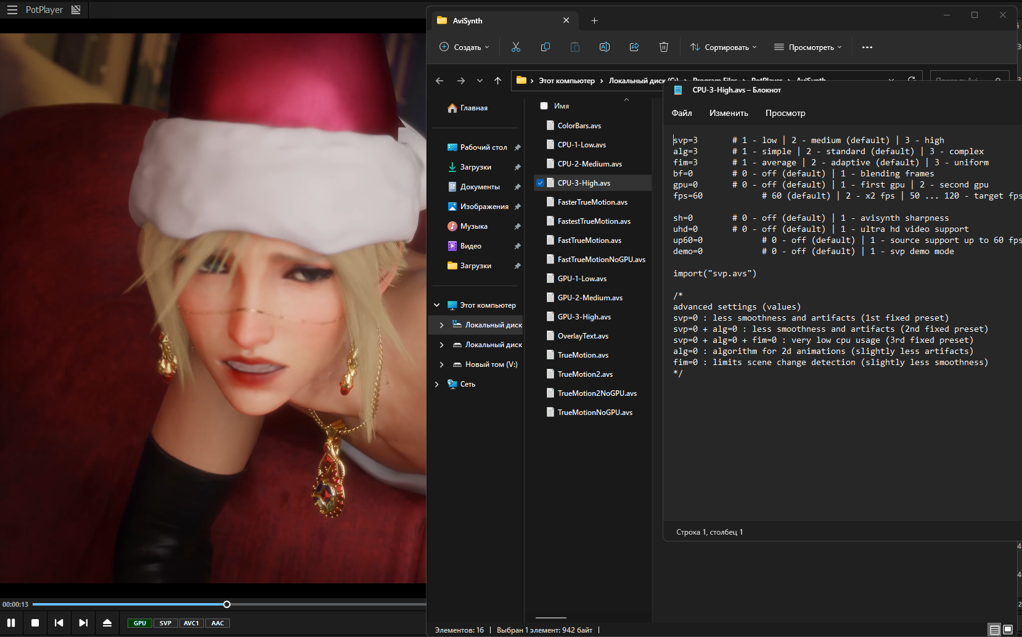Open the Просмотреть dropdown
The width and height of the screenshot is (1022, 637).
coord(808,47)
